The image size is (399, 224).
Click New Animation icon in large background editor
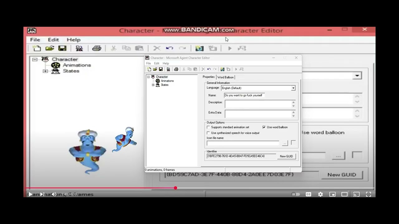[x=199, y=48]
